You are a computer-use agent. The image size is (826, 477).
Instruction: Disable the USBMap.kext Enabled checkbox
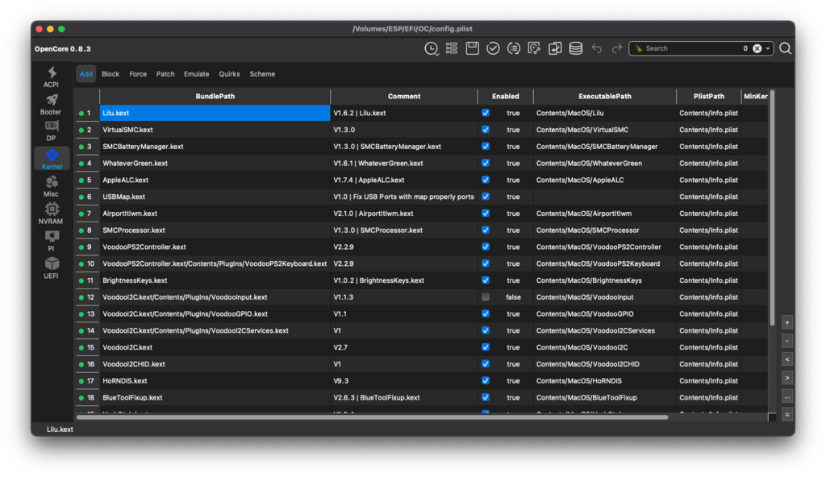pyautogui.click(x=486, y=197)
